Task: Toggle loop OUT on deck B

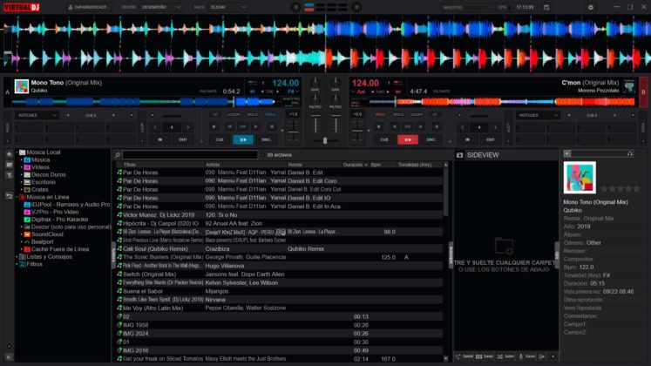Action: click(x=491, y=139)
